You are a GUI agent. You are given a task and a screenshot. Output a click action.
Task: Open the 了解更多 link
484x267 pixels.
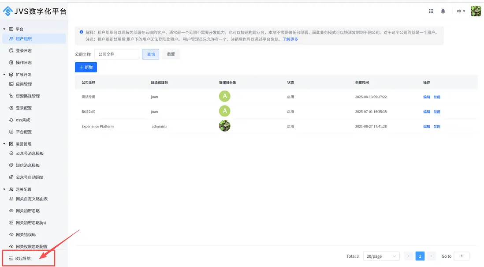click(x=290, y=39)
